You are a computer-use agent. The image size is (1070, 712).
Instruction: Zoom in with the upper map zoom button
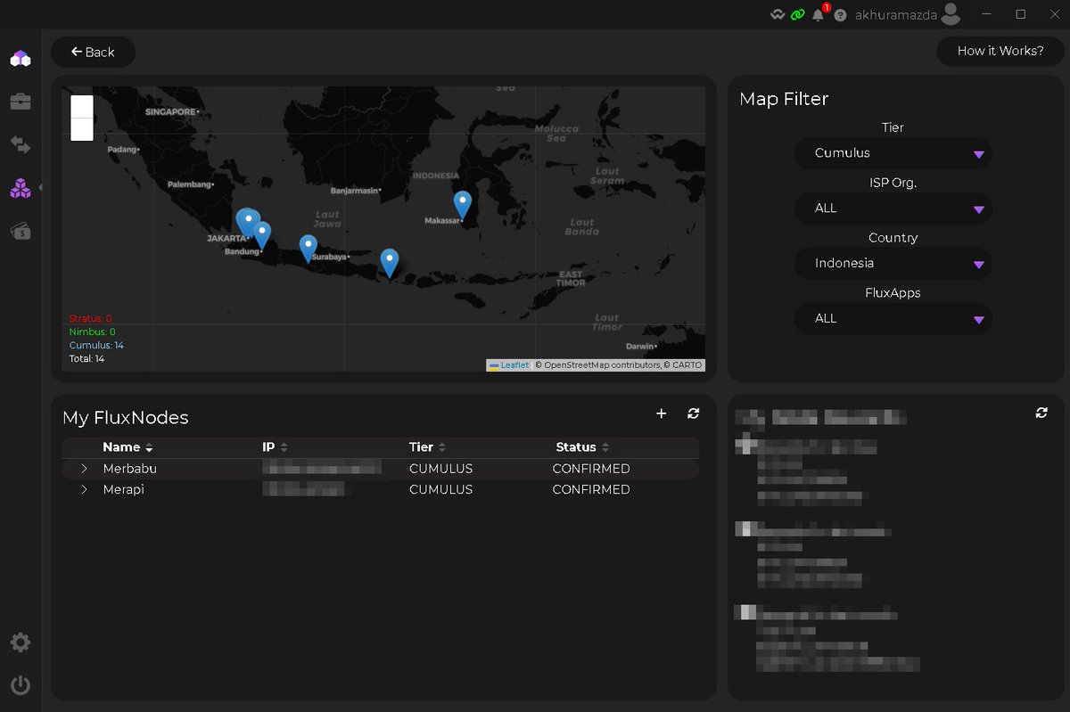(x=82, y=106)
